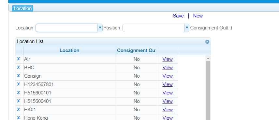Screen dimensions: 279x120
Task: Delete the BHC location row
Action: [x=18, y=67]
